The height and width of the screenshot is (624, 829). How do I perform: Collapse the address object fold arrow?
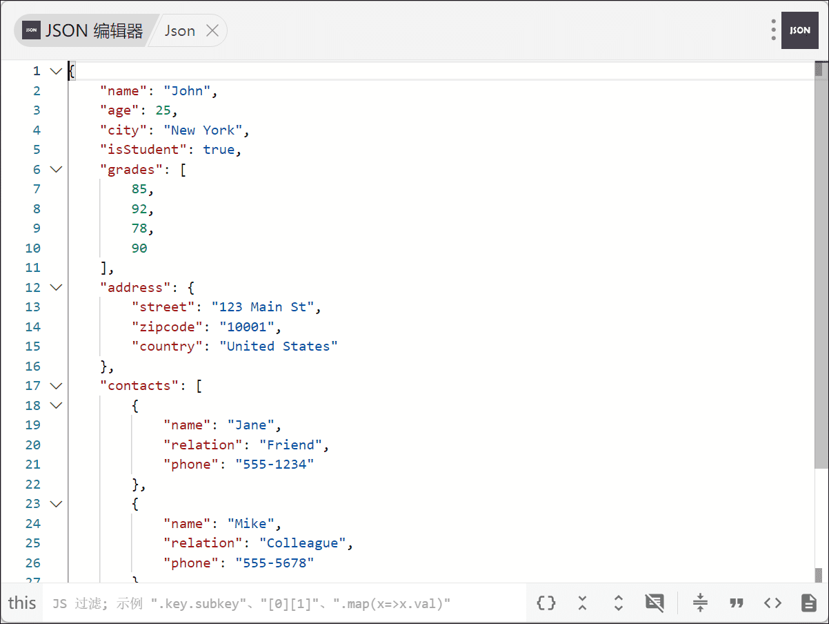pos(56,287)
